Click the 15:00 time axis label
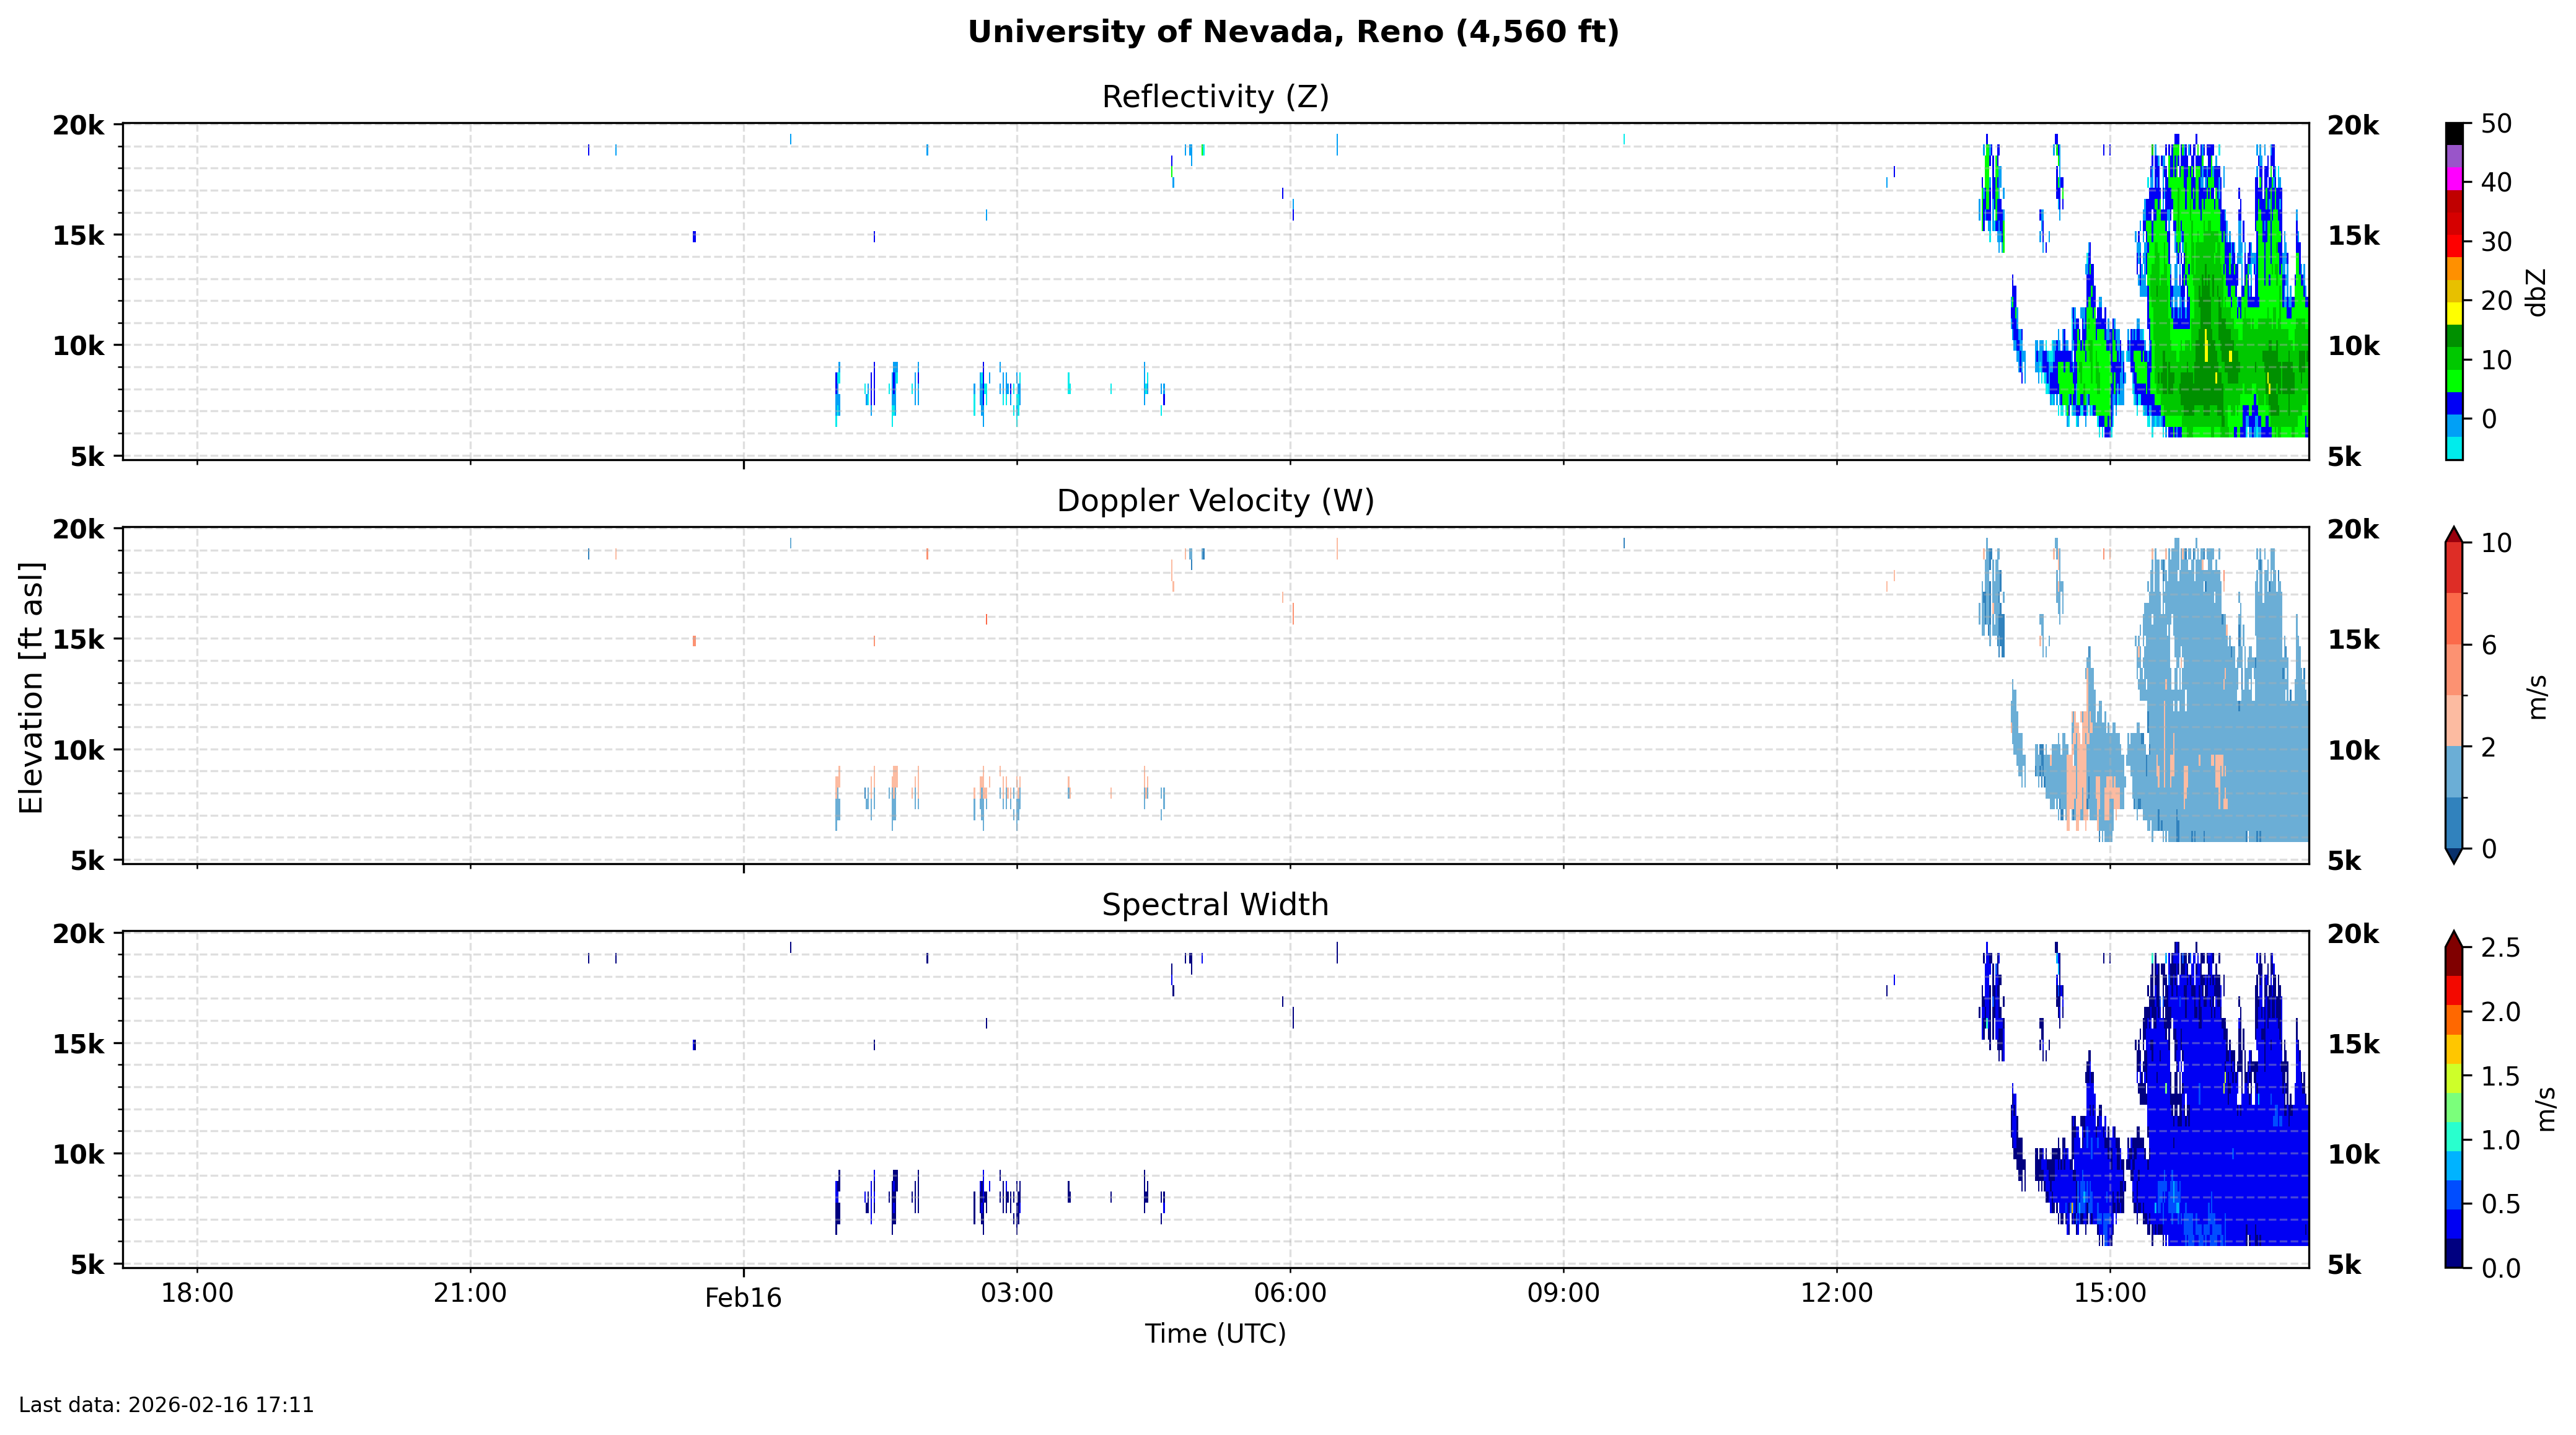Image resolution: width=2576 pixels, height=1435 pixels. [2110, 1293]
